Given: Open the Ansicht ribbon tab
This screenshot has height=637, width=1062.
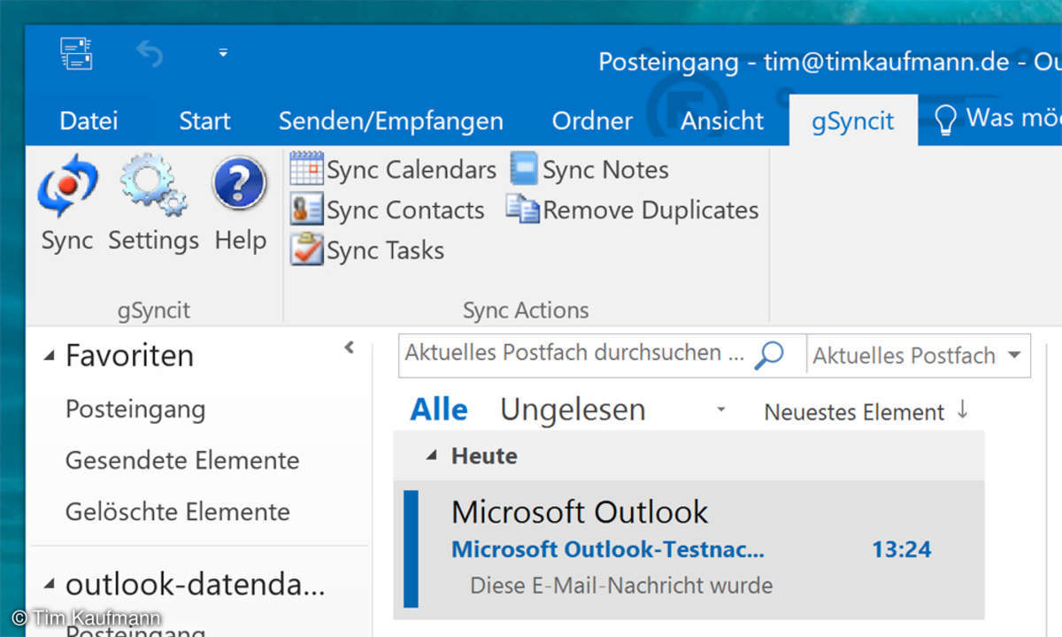Looking at the screenshot, I should tap(722, 120).
